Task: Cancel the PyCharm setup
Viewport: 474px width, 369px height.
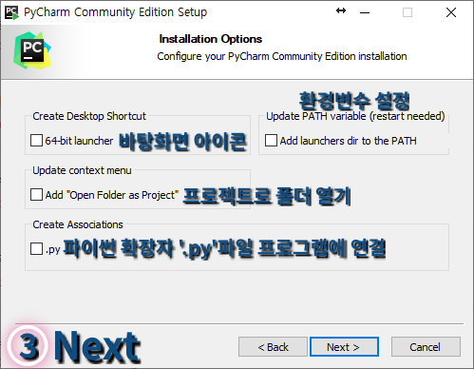Action: pyautogui.click(x=426, y=347)
